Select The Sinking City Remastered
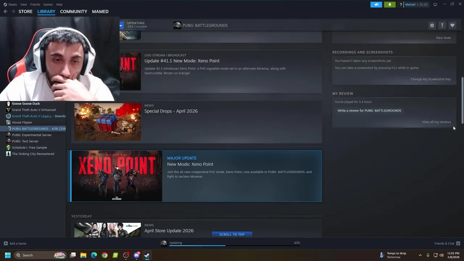Viewport: 464px width, 261px height. coord(33,154)
